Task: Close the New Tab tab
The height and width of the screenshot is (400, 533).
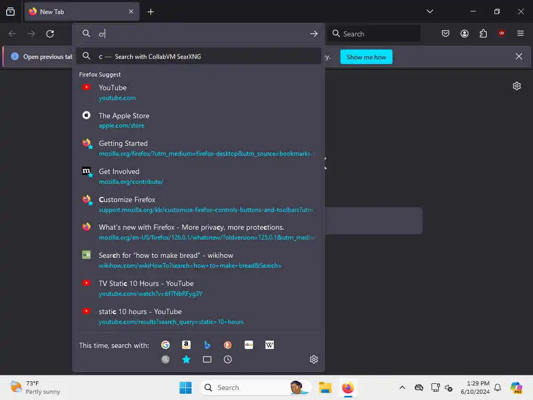Action: click(131, 11)
